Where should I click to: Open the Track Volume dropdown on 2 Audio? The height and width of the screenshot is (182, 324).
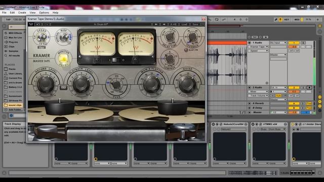(x=258, y=96)
